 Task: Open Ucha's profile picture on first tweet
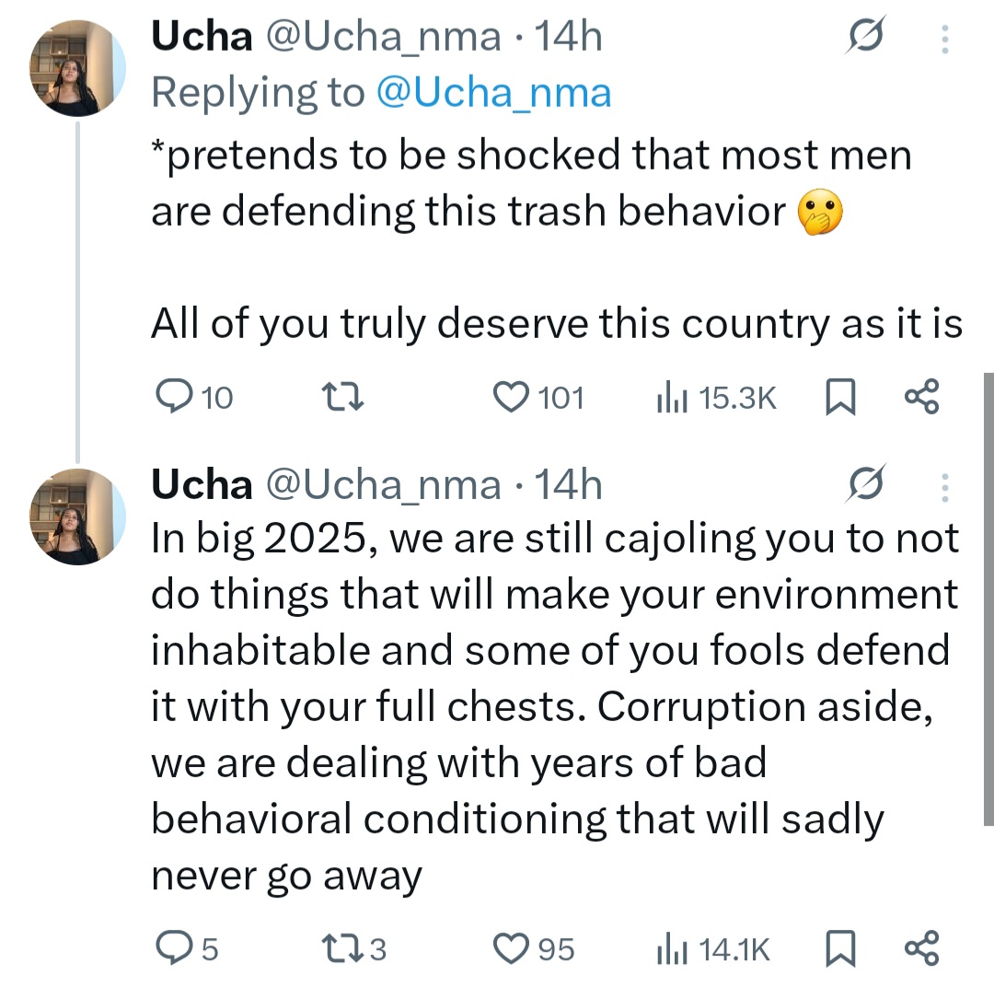(77, 69)
